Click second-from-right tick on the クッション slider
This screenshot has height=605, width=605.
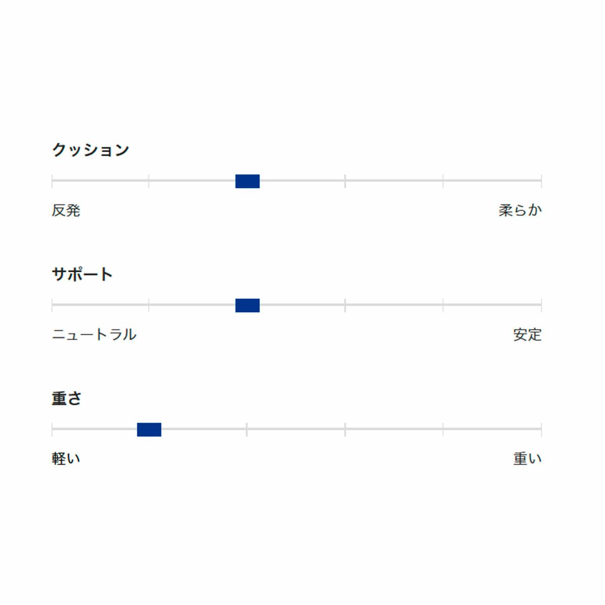443,181
